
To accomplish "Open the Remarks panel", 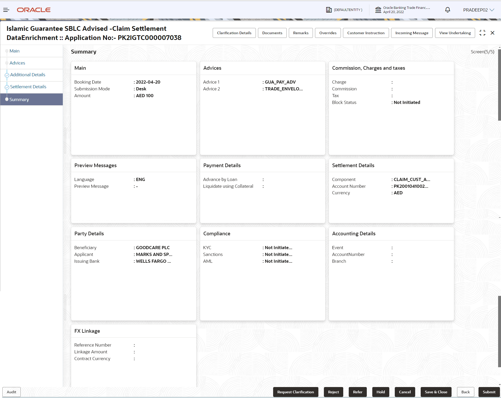I will pyautogui.click(x=301, y=33).
